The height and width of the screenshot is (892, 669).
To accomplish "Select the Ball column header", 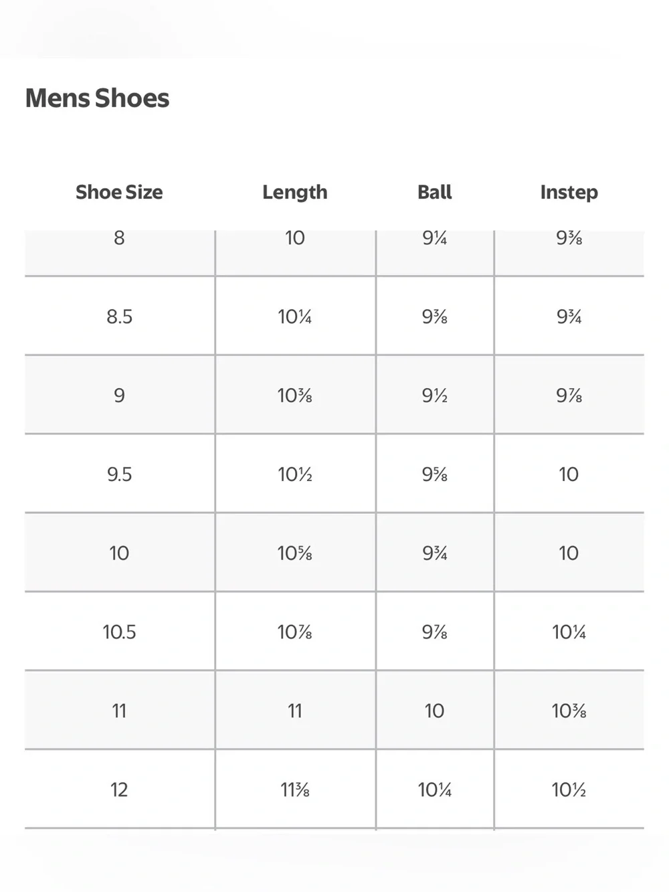I will (435, 192).
